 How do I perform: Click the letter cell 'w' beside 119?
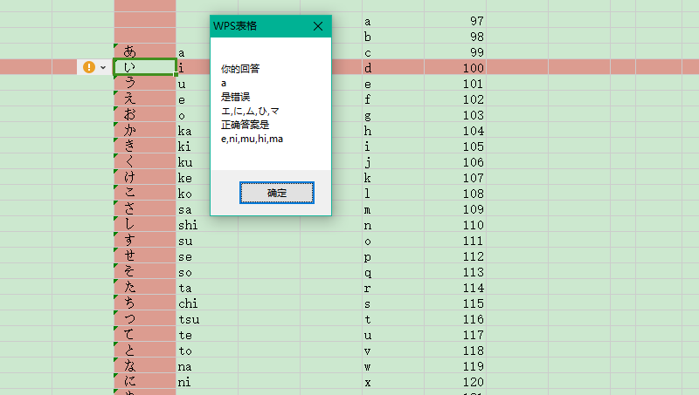click(x=392, y=366)
